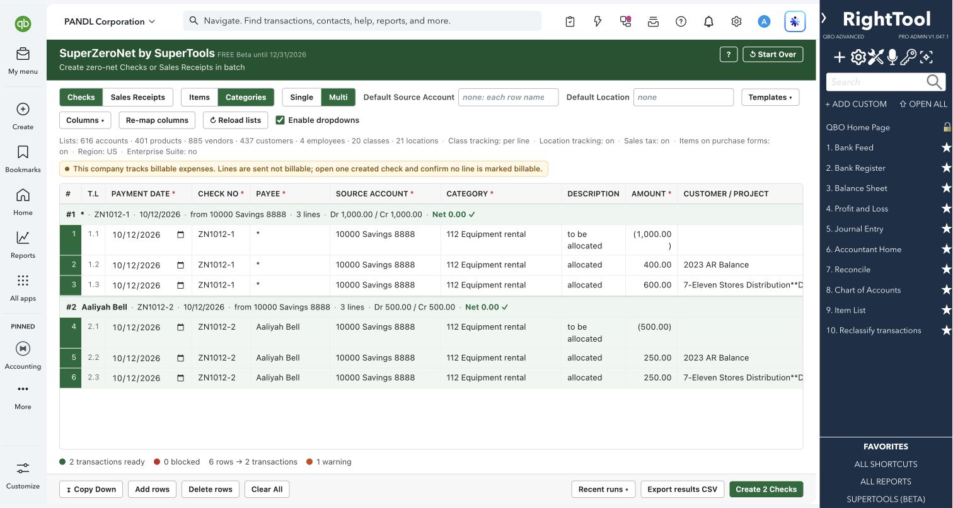Open the pinned Accounting icon
953x508 pixels.
23,349
